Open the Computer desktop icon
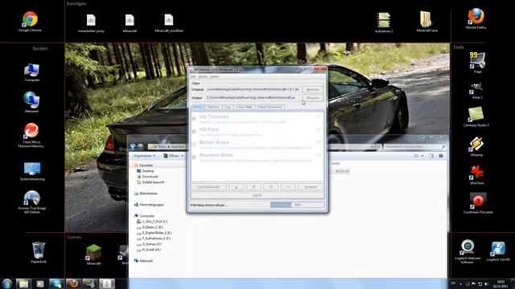 (x=32, y=72)
